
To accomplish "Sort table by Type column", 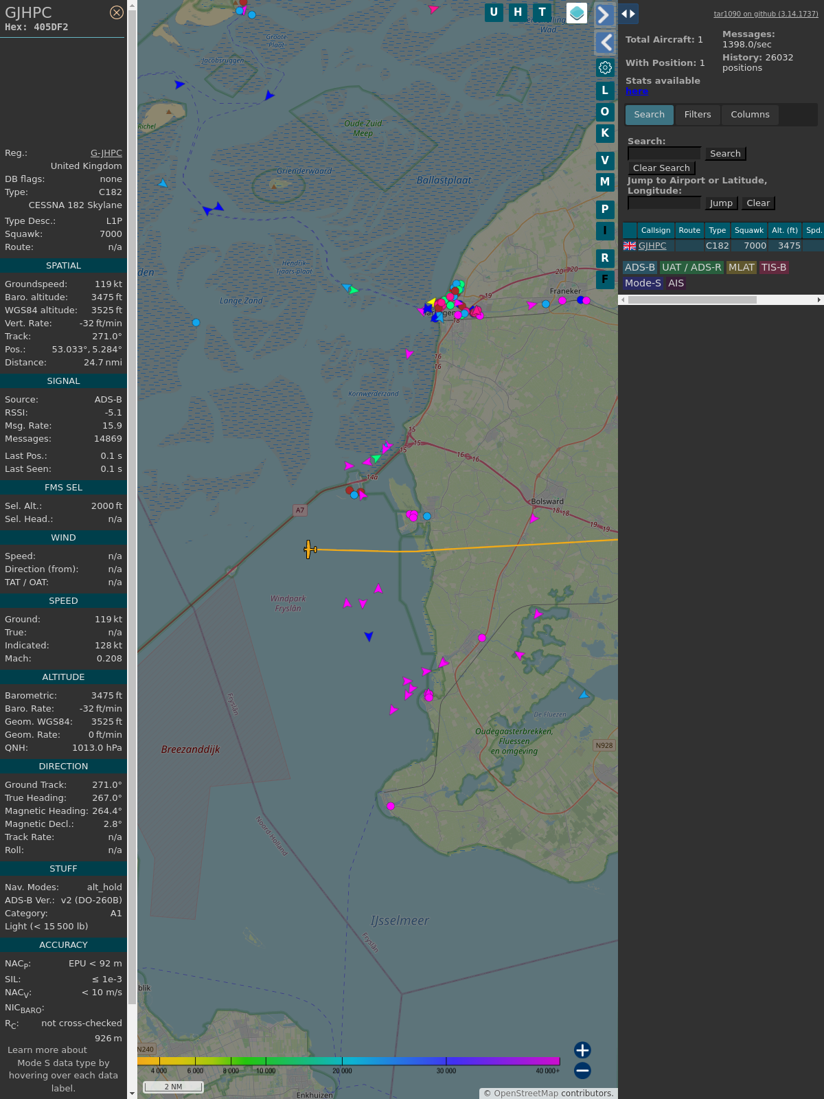I will pos(718,231).
